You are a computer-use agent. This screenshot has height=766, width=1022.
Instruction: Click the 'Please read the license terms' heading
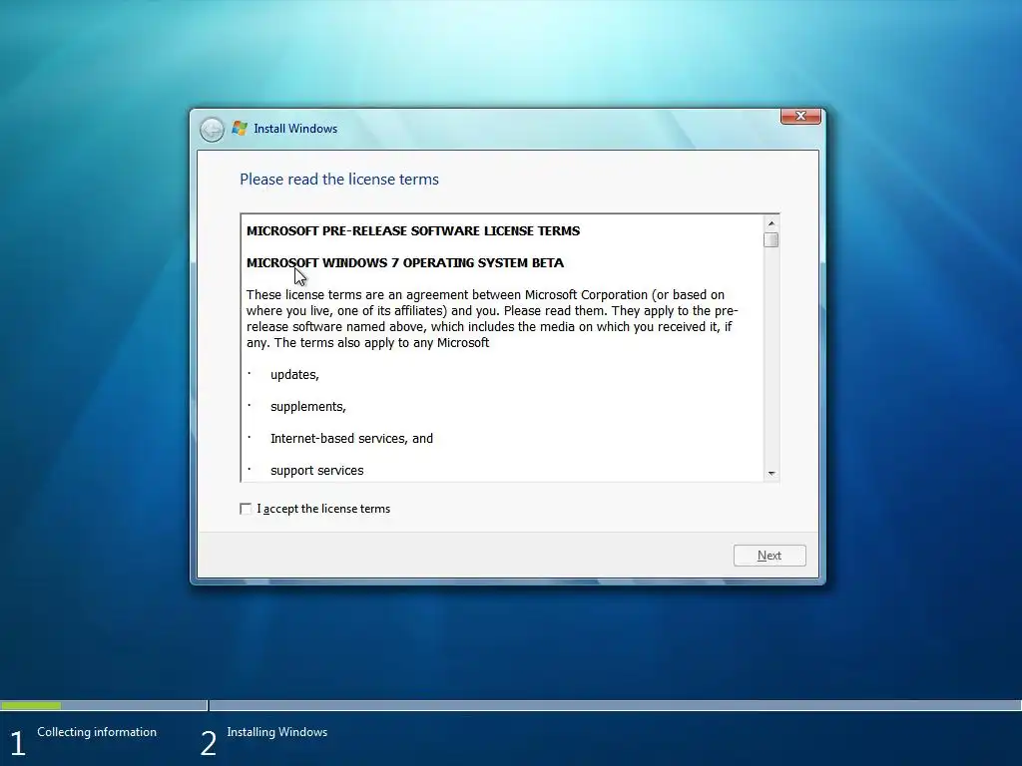click(339, 180)
